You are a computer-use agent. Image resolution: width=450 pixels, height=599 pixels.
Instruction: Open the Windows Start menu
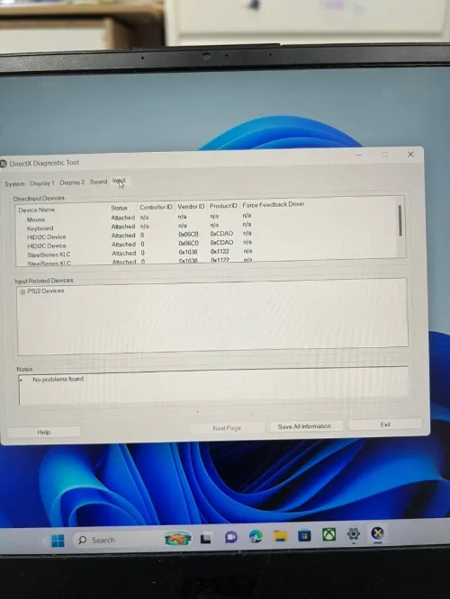coord(58,541)
